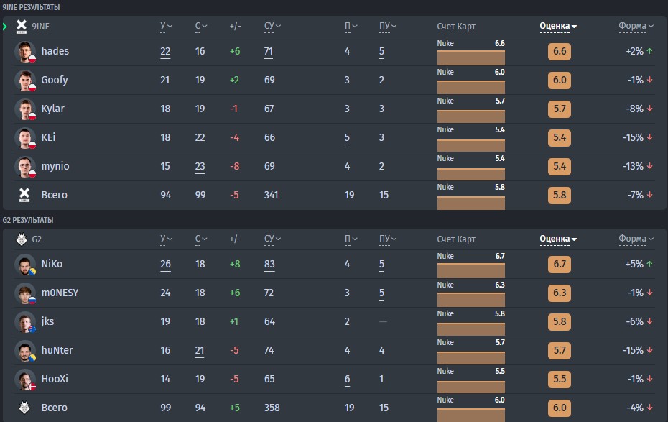668x422 pixels.
Task: Sort the G2 table by Форма
Action: click(x=636, y=239)
